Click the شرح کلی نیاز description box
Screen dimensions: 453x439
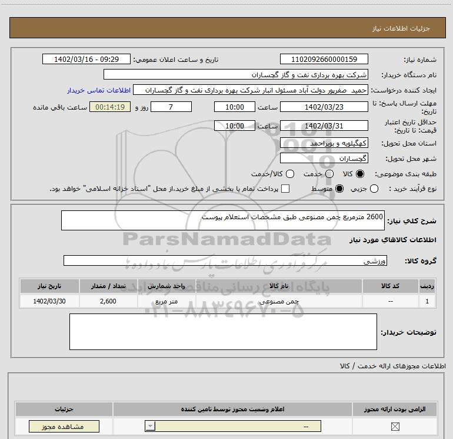223,220
